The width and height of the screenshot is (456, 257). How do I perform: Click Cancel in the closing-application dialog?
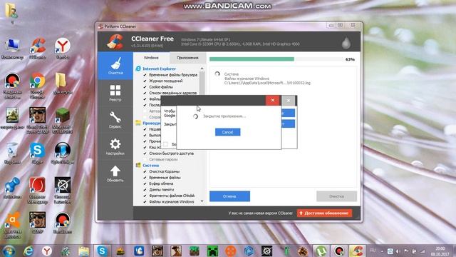click(228, 132)
